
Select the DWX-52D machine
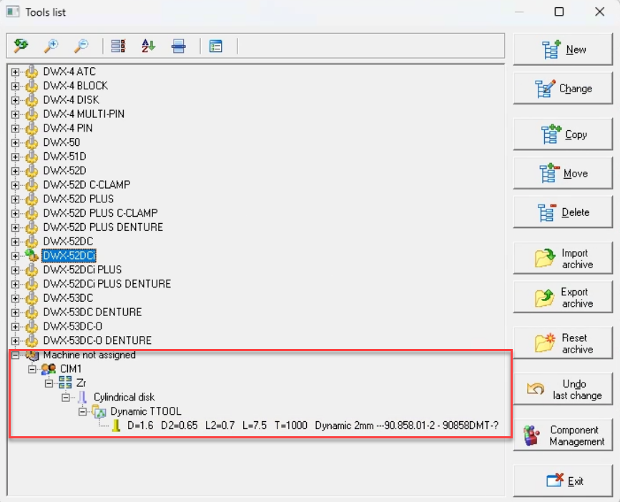(x=64, y=171)
